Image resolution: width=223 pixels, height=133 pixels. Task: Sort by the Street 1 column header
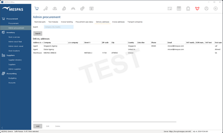coord(92,43)
